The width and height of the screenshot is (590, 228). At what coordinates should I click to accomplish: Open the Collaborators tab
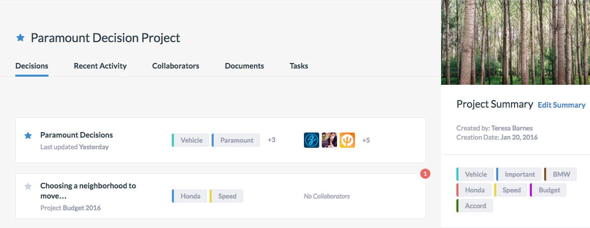[176, 66]
